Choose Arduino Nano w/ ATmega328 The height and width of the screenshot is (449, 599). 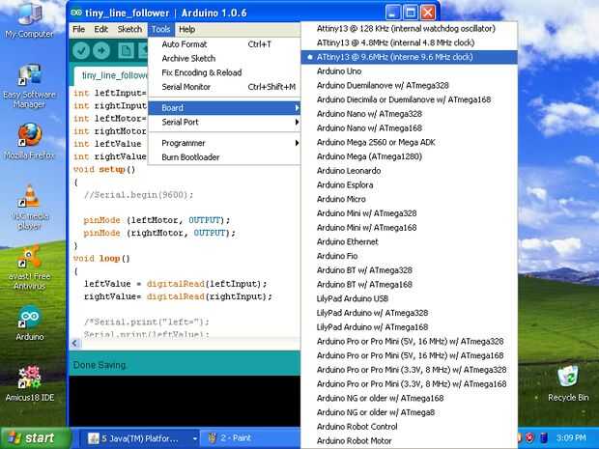[409, 114]
